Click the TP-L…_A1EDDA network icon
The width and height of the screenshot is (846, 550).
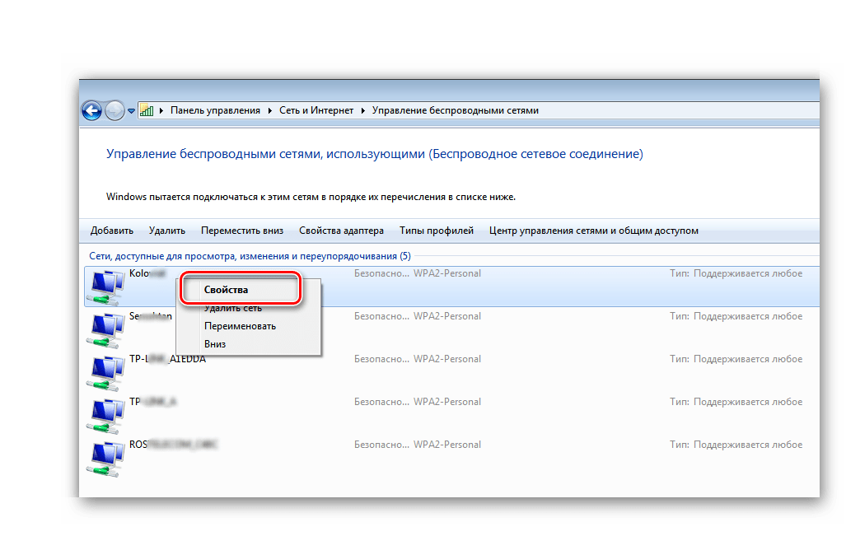(x=105, y=373)
